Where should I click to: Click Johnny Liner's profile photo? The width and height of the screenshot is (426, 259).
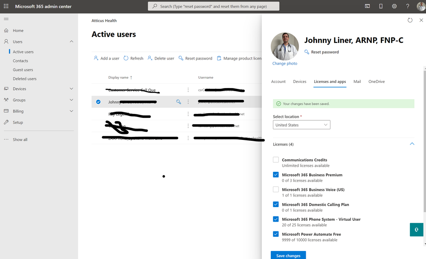[x=285, y=46]
